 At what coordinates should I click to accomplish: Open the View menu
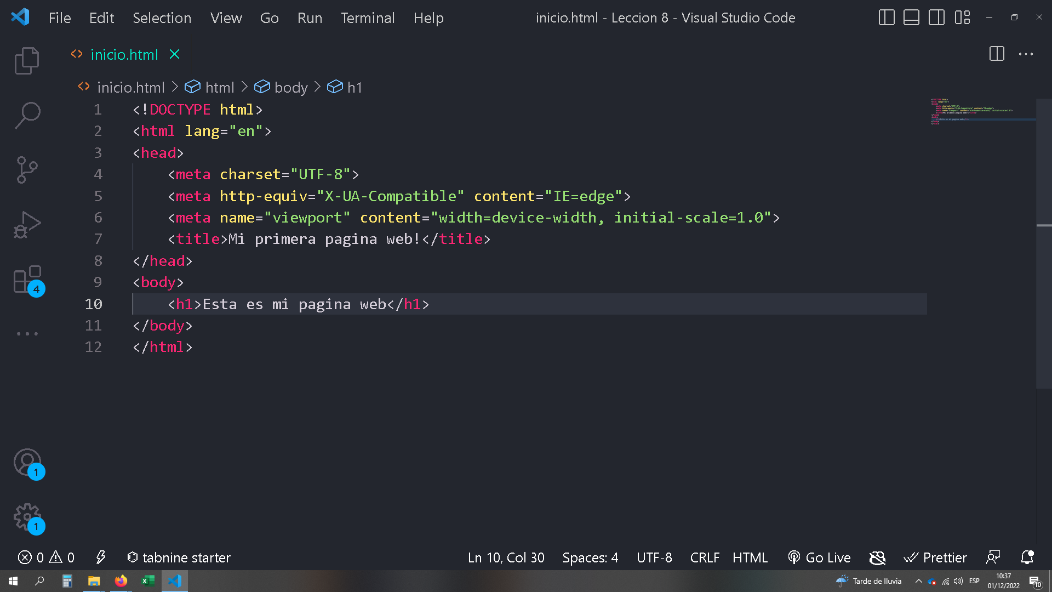pos(226,18)
